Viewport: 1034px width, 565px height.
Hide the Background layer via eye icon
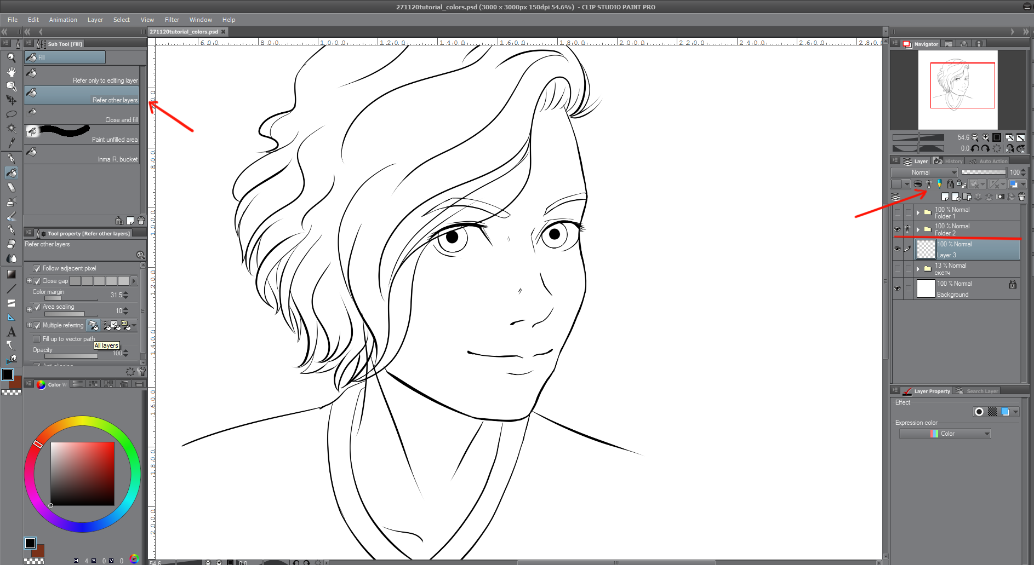tap(897, 289)
